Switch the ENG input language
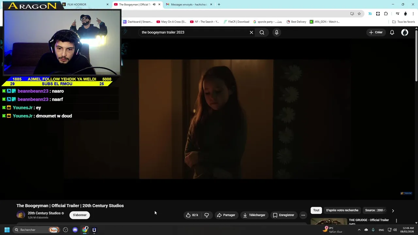Screen dimensions: 418x235 coord(381,230)
